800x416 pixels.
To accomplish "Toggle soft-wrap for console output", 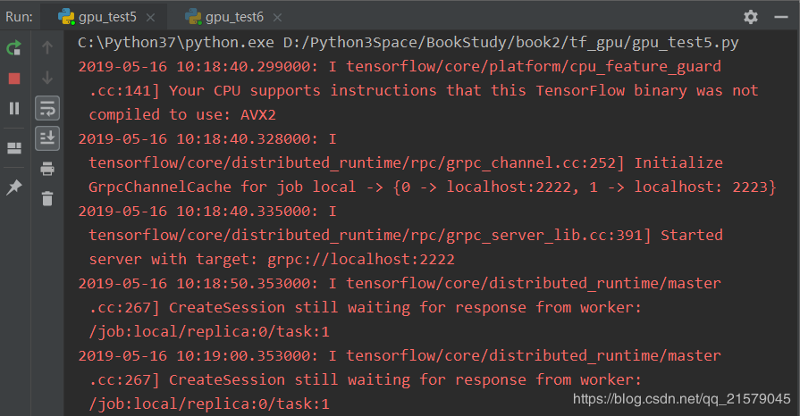I will (x=47, y=108).
